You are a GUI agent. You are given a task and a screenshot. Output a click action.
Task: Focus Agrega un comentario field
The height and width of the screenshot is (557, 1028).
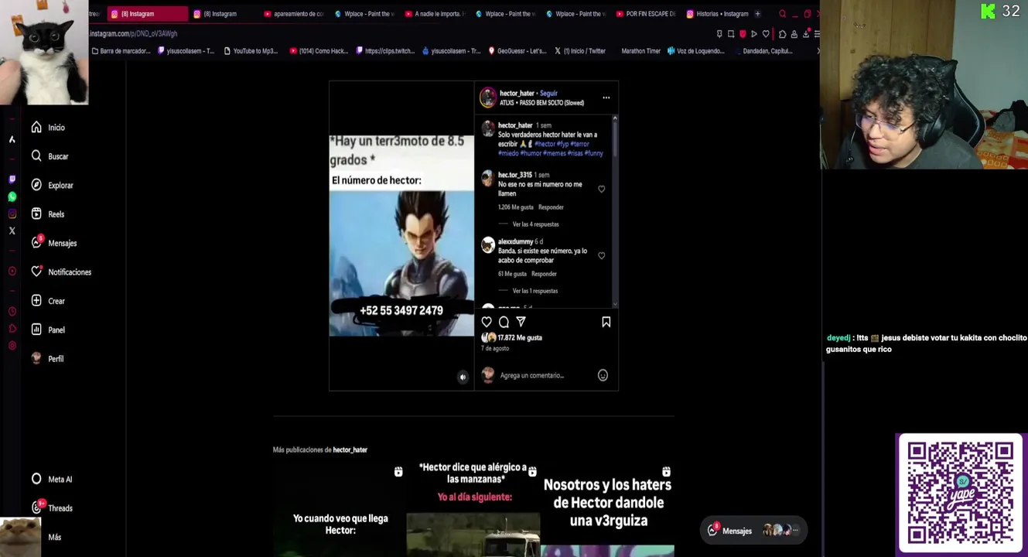pos(545,375)
